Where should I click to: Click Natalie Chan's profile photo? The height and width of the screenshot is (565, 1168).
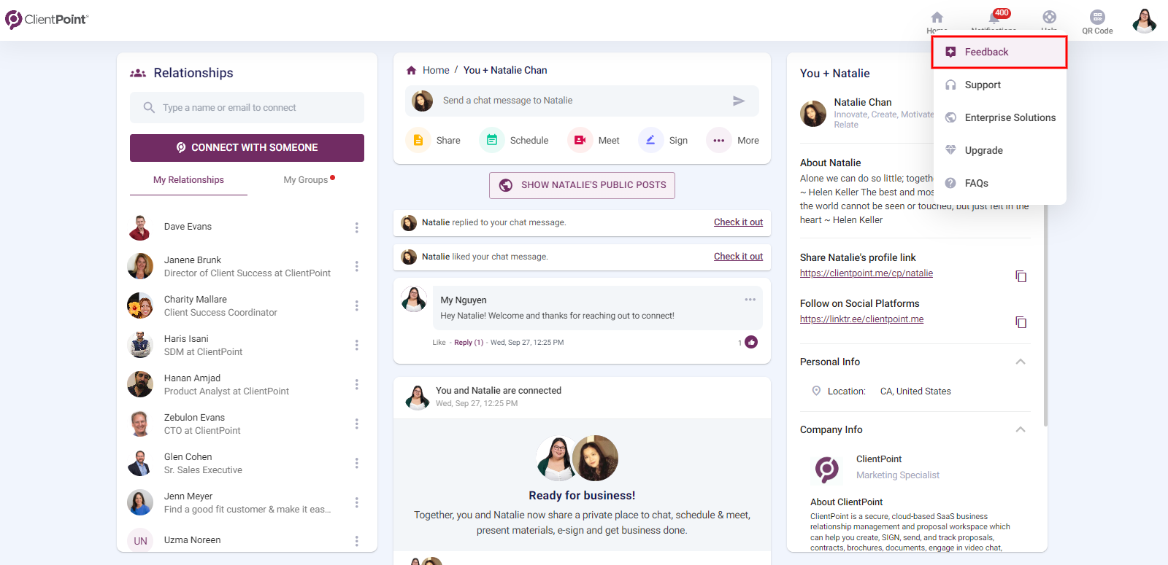[813, 114]
